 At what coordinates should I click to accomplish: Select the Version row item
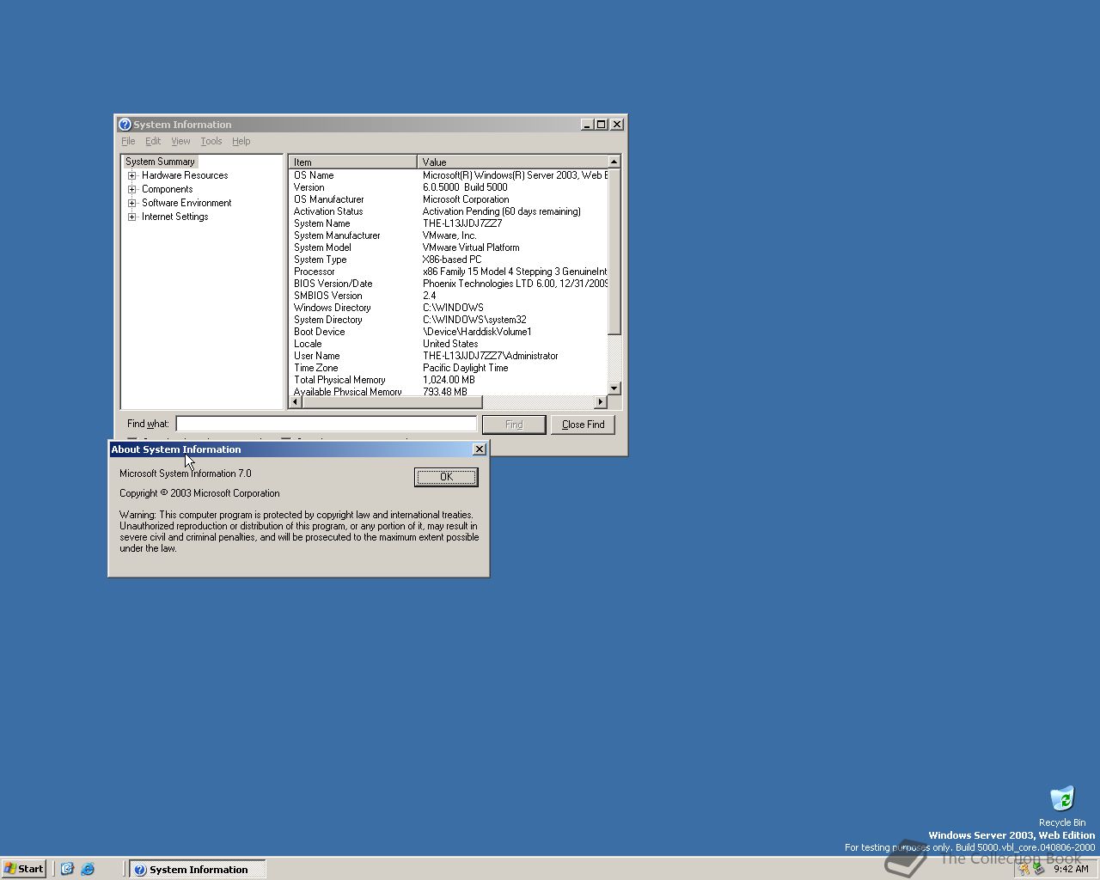(309, 187)
